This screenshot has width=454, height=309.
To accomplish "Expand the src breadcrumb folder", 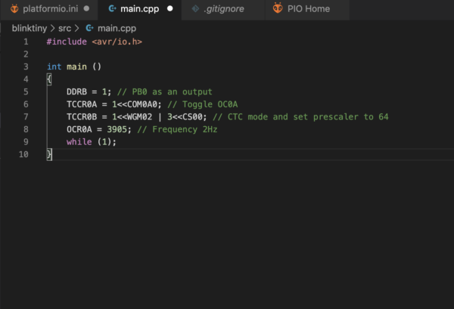I will pyautogui.click(x=64, y=28).
